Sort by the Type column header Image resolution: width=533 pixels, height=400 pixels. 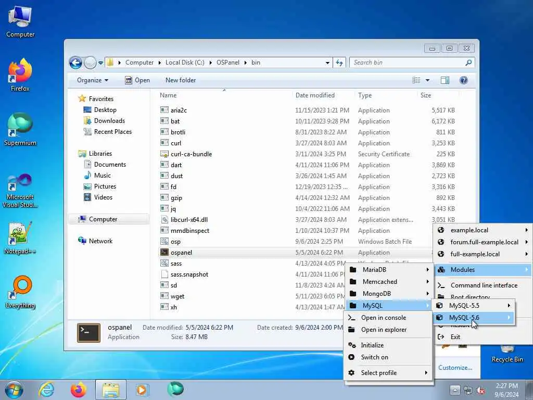[x=386, y=95]
